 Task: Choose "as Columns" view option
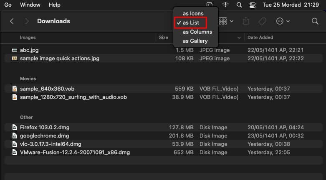tap(197, 32)
